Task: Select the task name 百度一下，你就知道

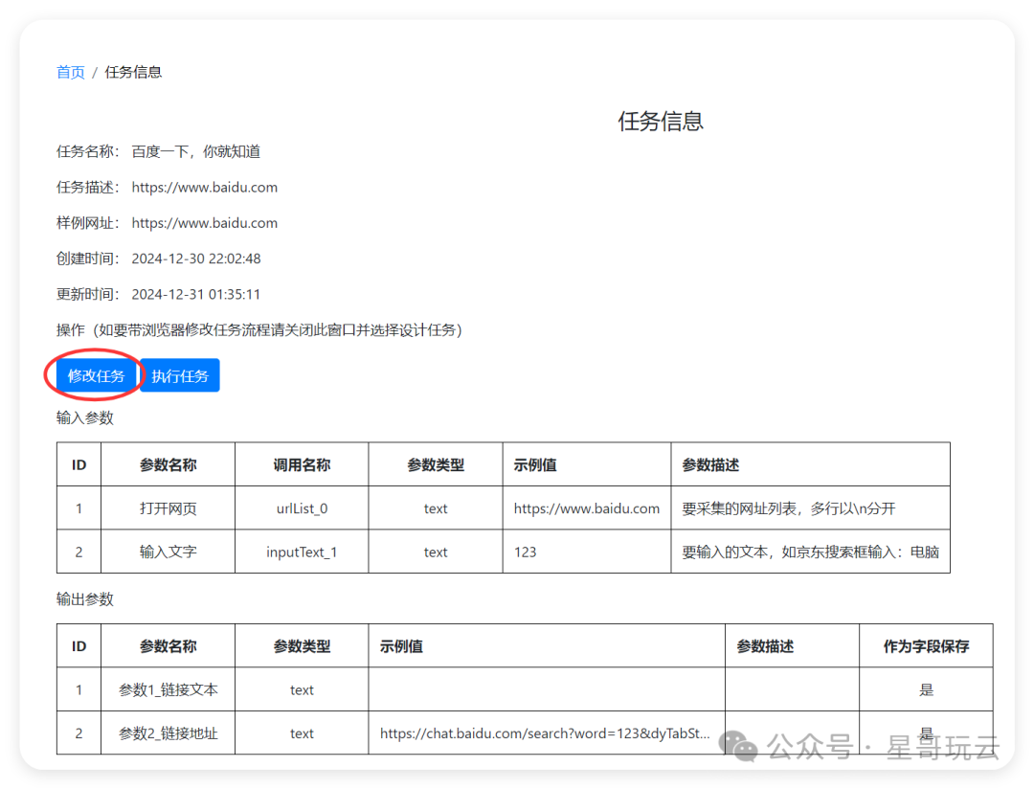Action: pyautogui.click(x=196, y=151)
